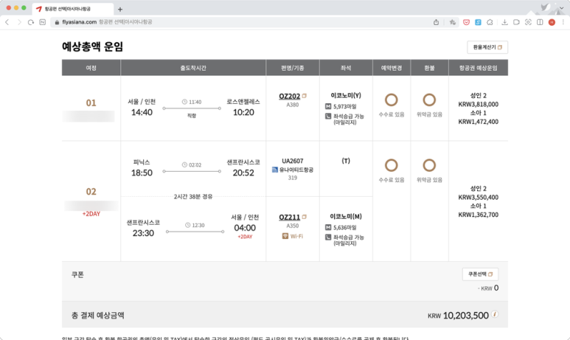Click the screenshot capture icon
Image resolution: width=570 pixels, height=340 pixels.
528,22
